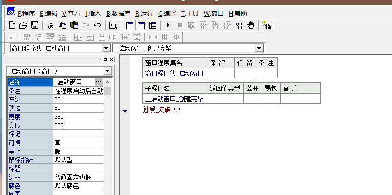392x195 pixels.
Task: Click the ellipsis button beside 名称 value
Action: 99,82
